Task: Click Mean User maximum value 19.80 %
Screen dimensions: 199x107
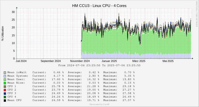Action: point(129,79)
